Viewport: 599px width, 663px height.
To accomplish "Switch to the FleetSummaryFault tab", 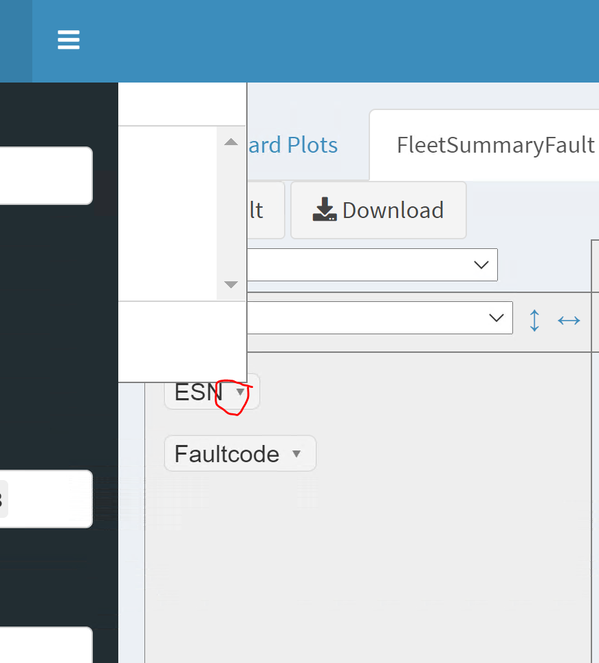I will click(x=494, y=144).
